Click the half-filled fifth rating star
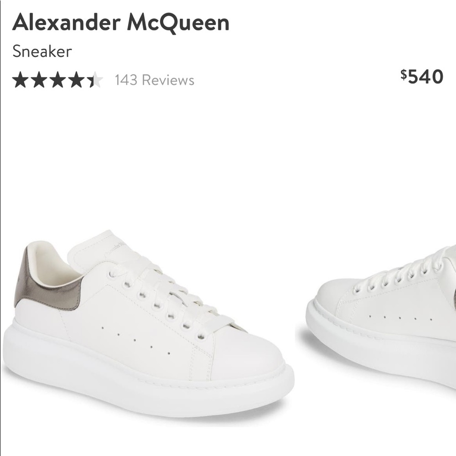The height and width of the screenshot is (456, 456). point(95,80)
